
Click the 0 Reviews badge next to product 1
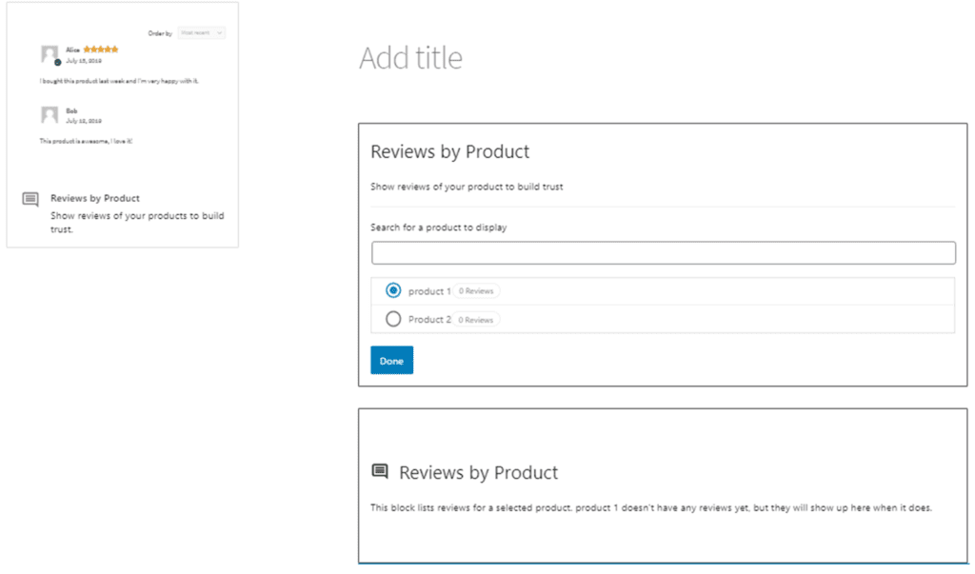476,291
